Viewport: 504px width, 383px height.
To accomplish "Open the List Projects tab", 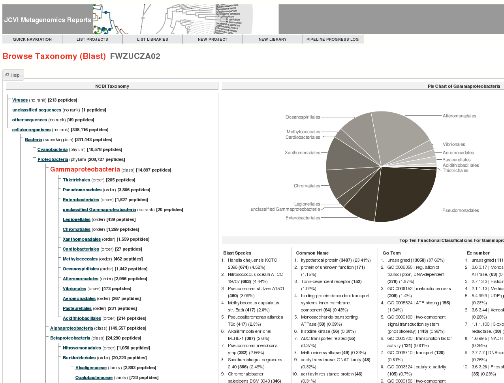I will coord(92,39).
